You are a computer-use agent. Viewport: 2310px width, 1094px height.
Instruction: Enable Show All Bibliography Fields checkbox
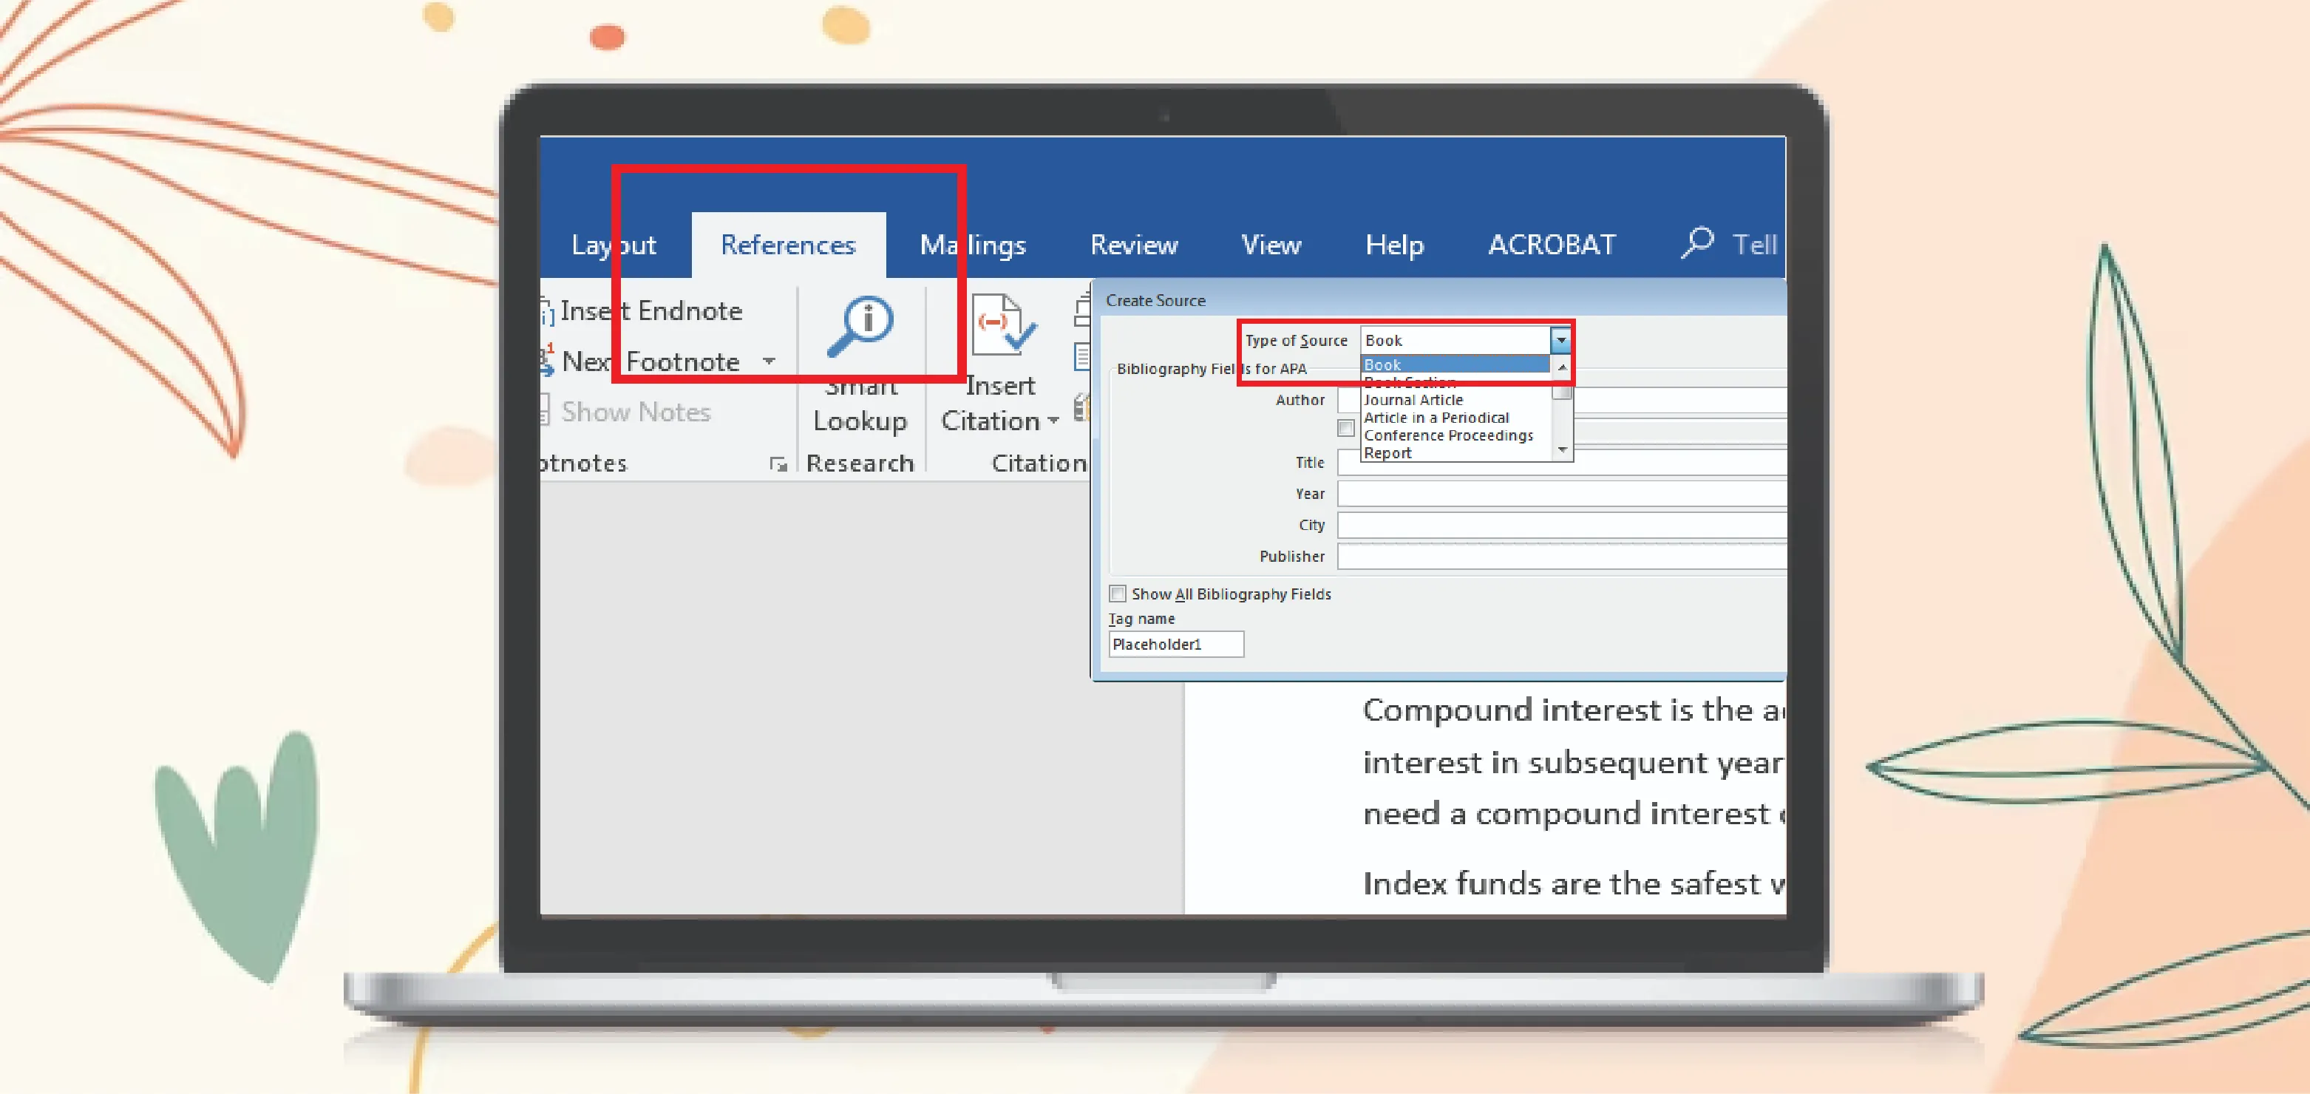pyautogui.click(x=1118, y=594)
